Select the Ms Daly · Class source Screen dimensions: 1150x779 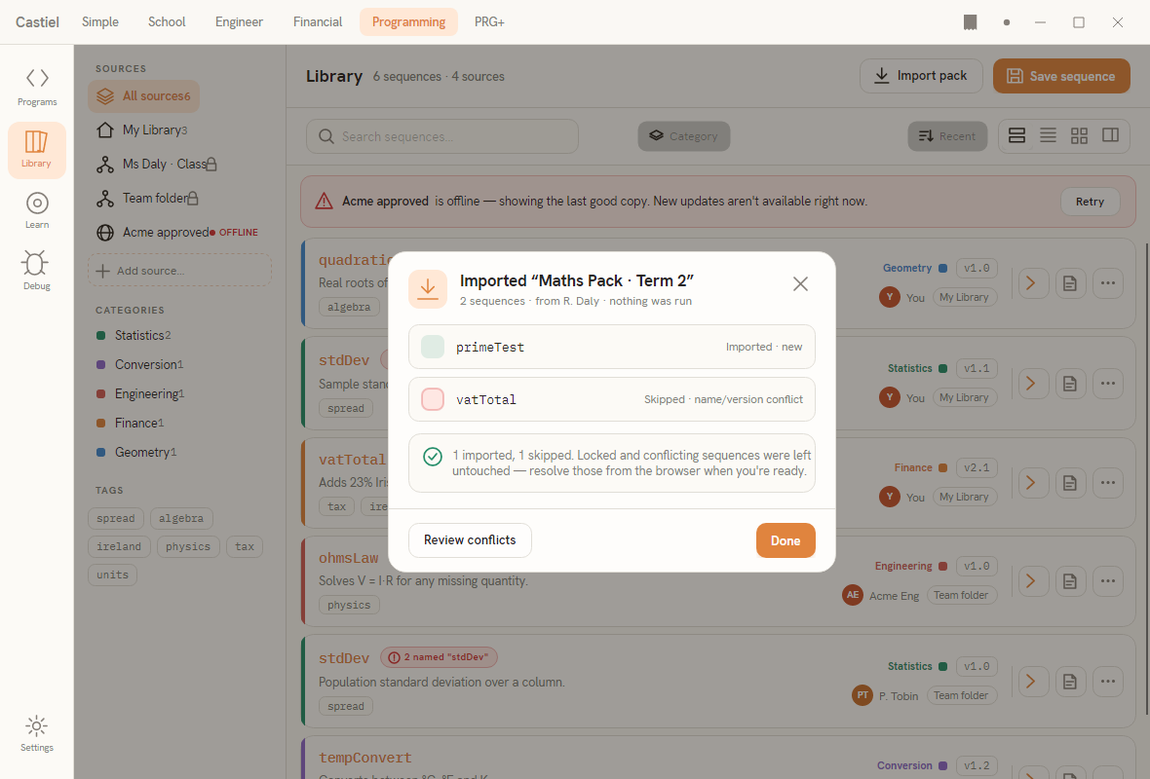pyautogui.click(x=156, y=165)
